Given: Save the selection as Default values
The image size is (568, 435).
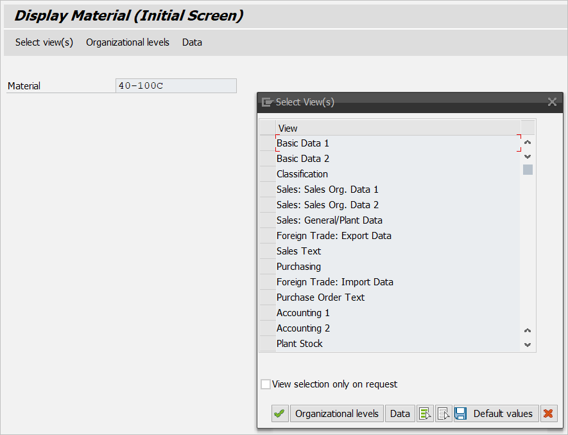Looking at the screenshot, I should pos(495,414).
